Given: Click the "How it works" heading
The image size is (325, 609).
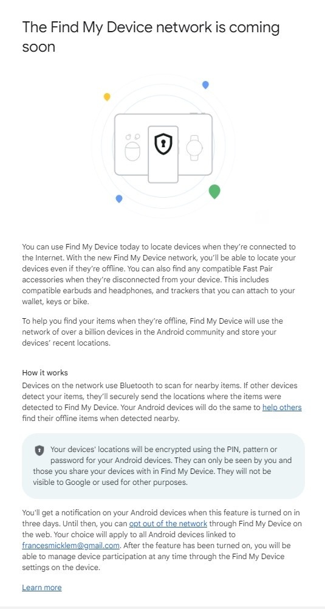Looking at the screenshot, I should pyautogui.click(x=45, y=373).
